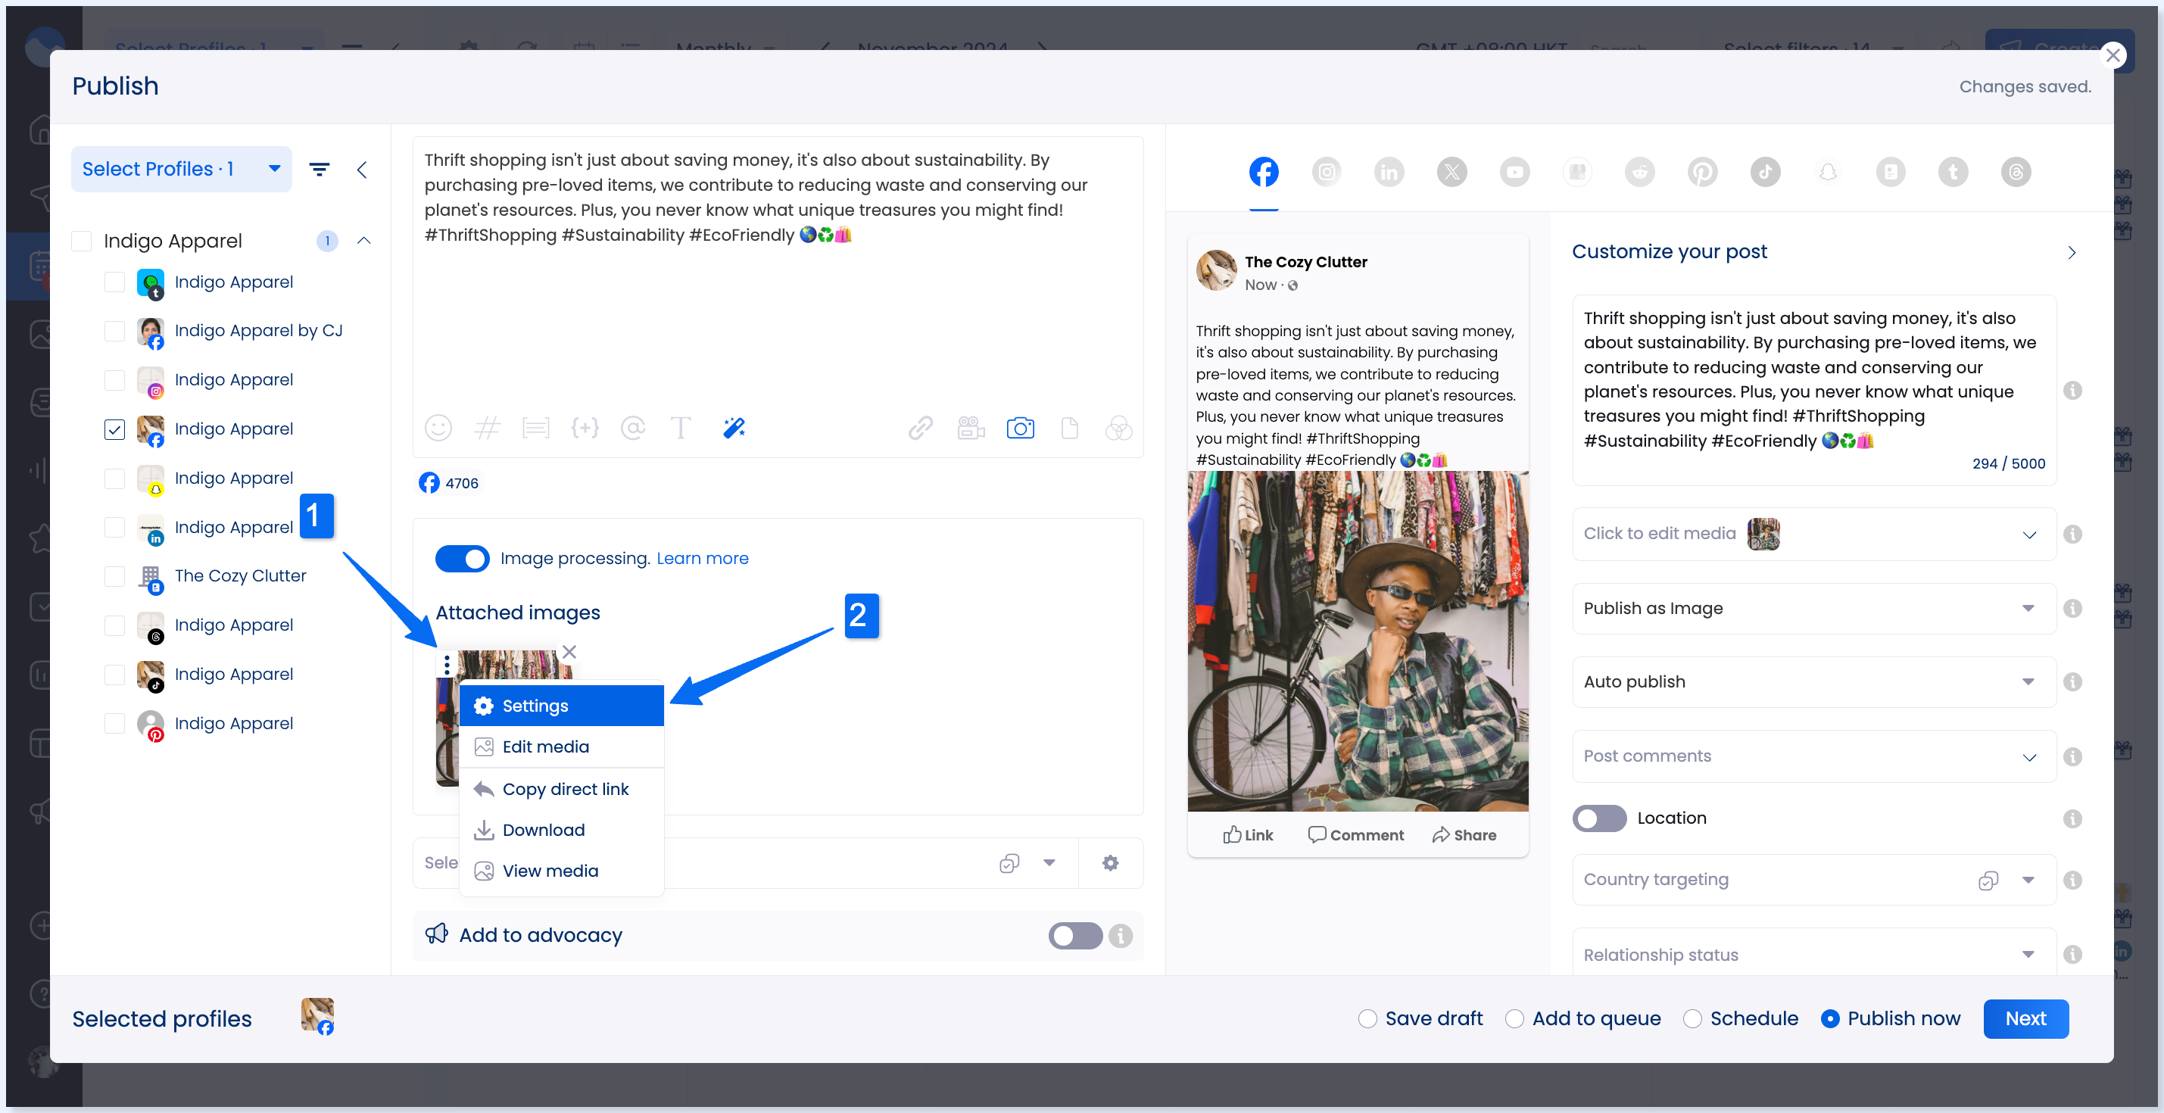Launch the AI magic wand assistant
Screen dimensions: 2164x1113
click(x=734, y=429)
